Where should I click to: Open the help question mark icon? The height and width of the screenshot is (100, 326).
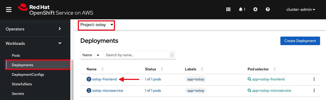tap(268, 9)
